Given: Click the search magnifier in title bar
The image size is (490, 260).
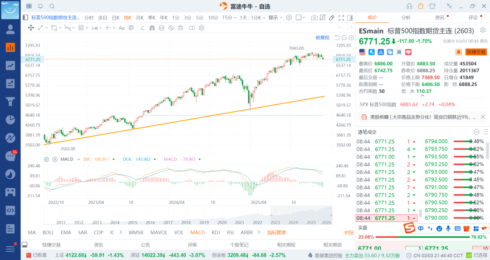Looking at the screenshot, I should click(x=52, y=6).
